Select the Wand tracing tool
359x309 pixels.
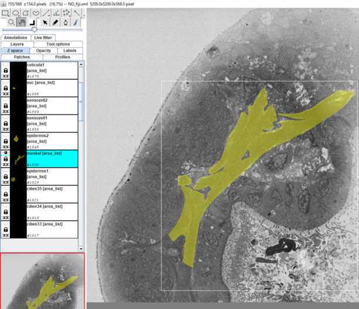click(x=77, y=13)
